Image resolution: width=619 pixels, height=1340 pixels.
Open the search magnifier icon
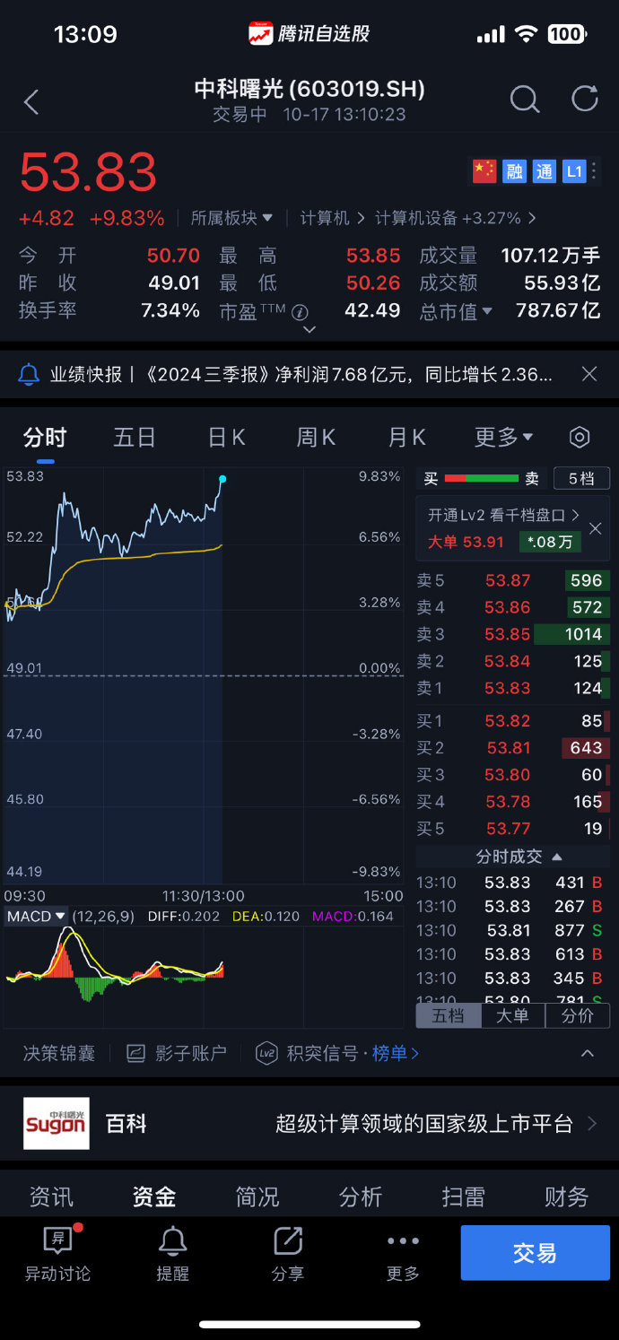coord(525,100)
